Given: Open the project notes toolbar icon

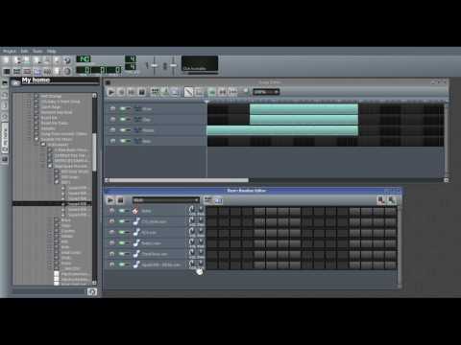Looking at the screenshot, I should coord(57,71).
